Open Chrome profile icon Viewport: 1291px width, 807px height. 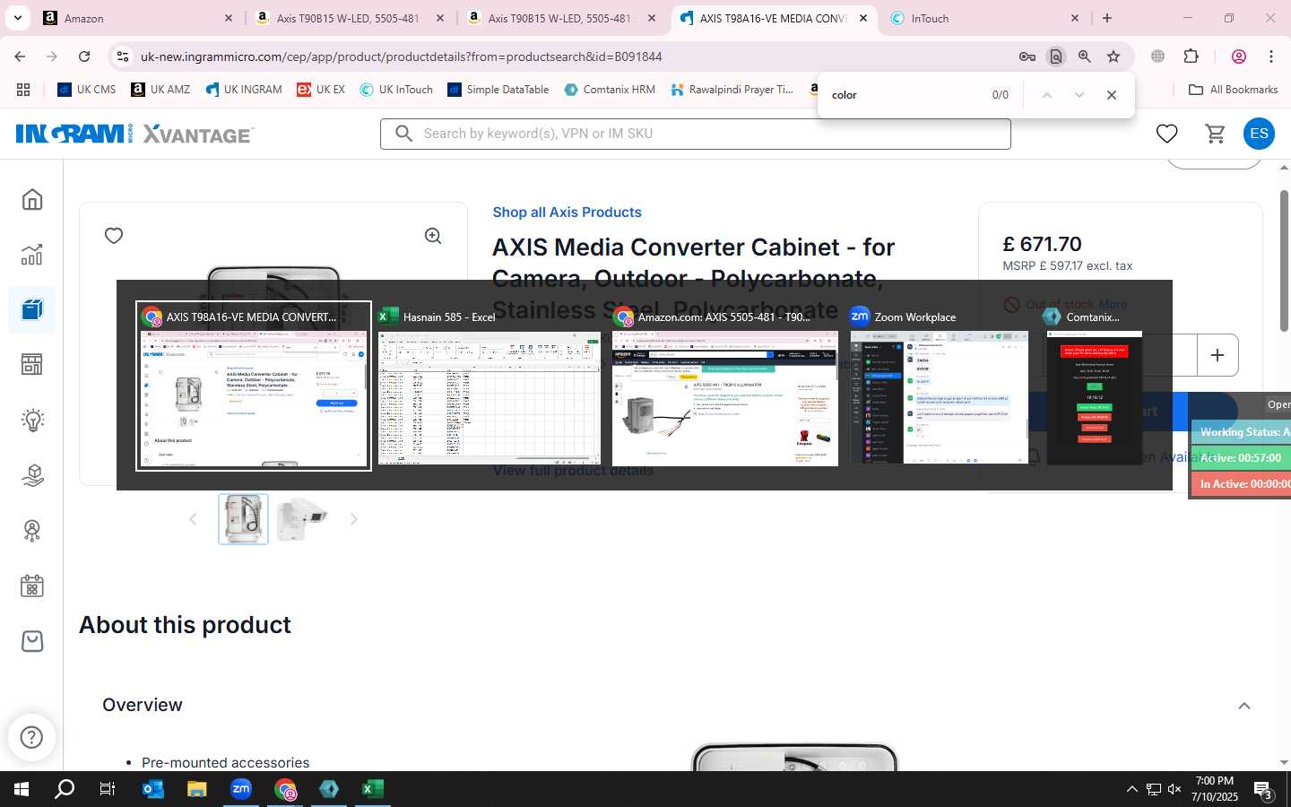pos(1239,56)
